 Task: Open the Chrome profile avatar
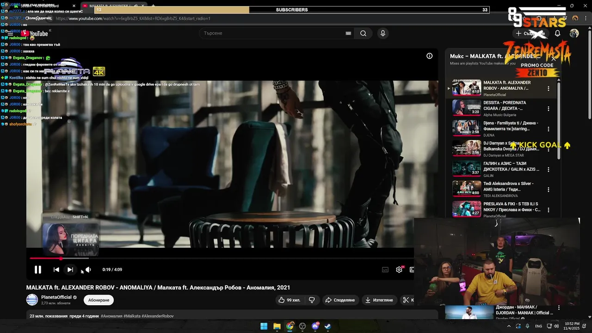[575, 18]
